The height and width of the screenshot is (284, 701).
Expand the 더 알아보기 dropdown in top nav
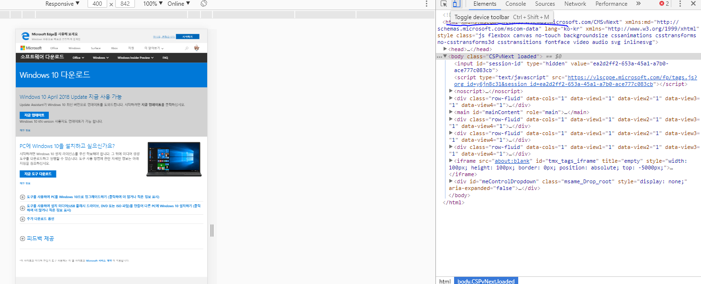154,48
